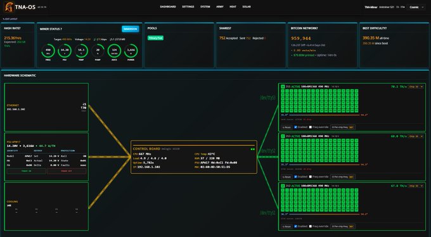Click Per-chip freq on the bottom hashboard
431x237 pixels.
343,226
